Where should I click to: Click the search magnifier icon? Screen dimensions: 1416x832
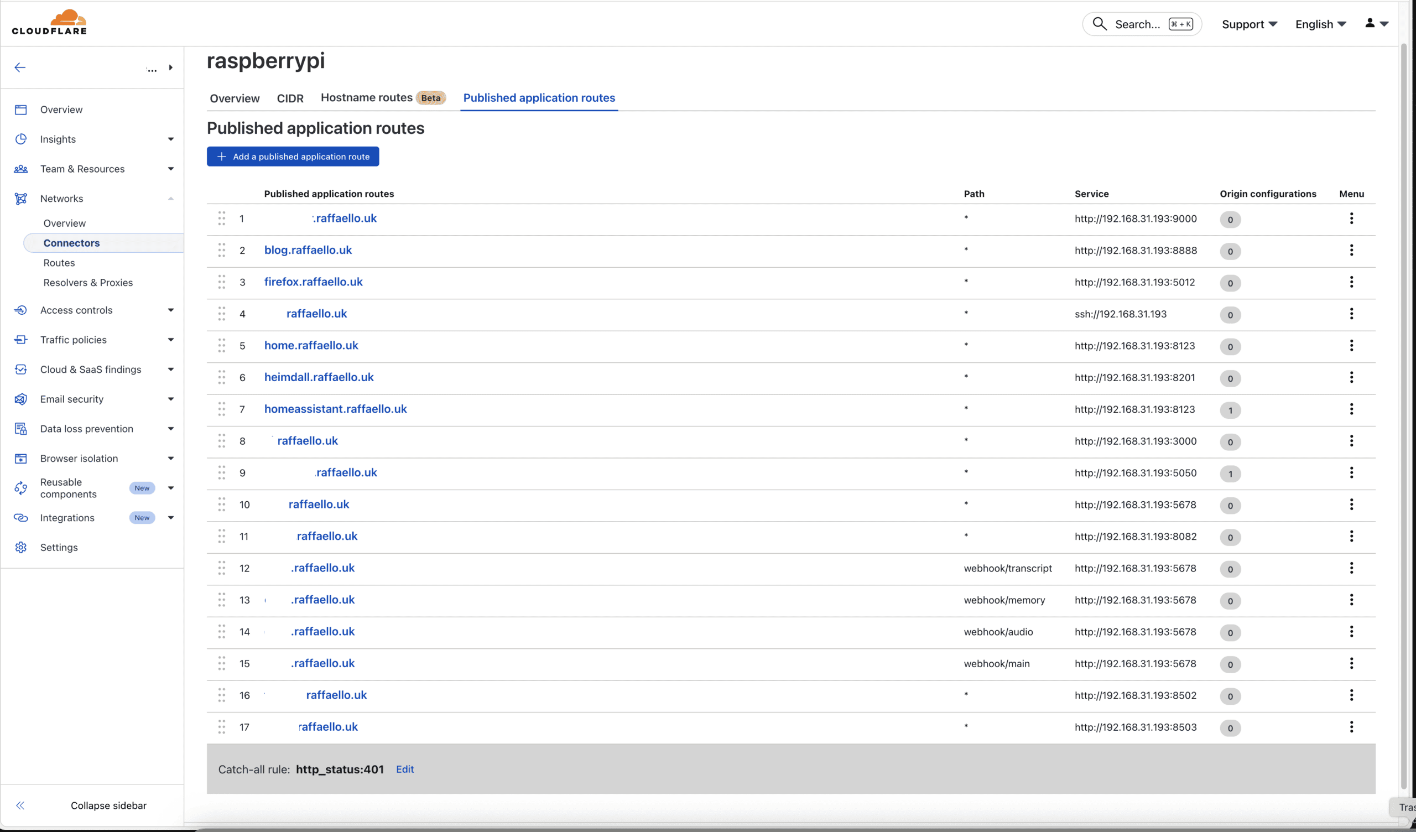[x=1099, y=24]
